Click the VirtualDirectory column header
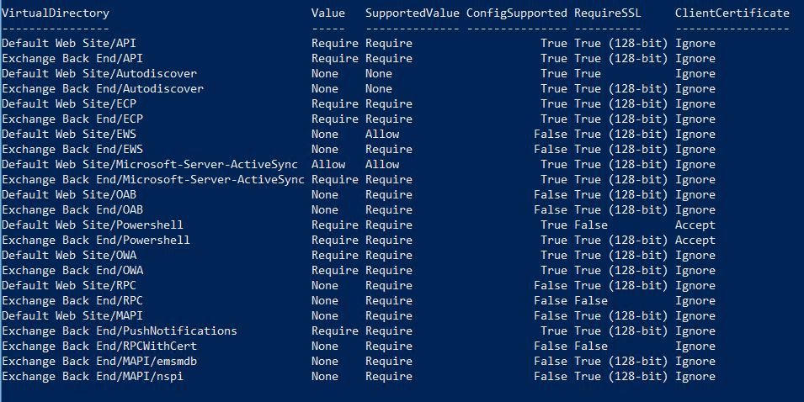Viewport: 804px width, 402px height. point(56,13)
